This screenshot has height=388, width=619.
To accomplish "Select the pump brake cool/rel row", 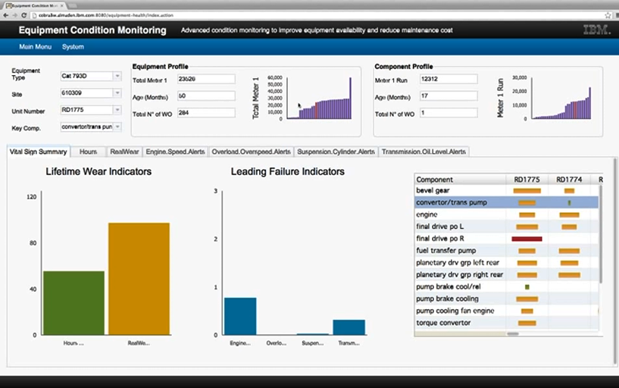I will pyautogui.click(x=507, y=286).
